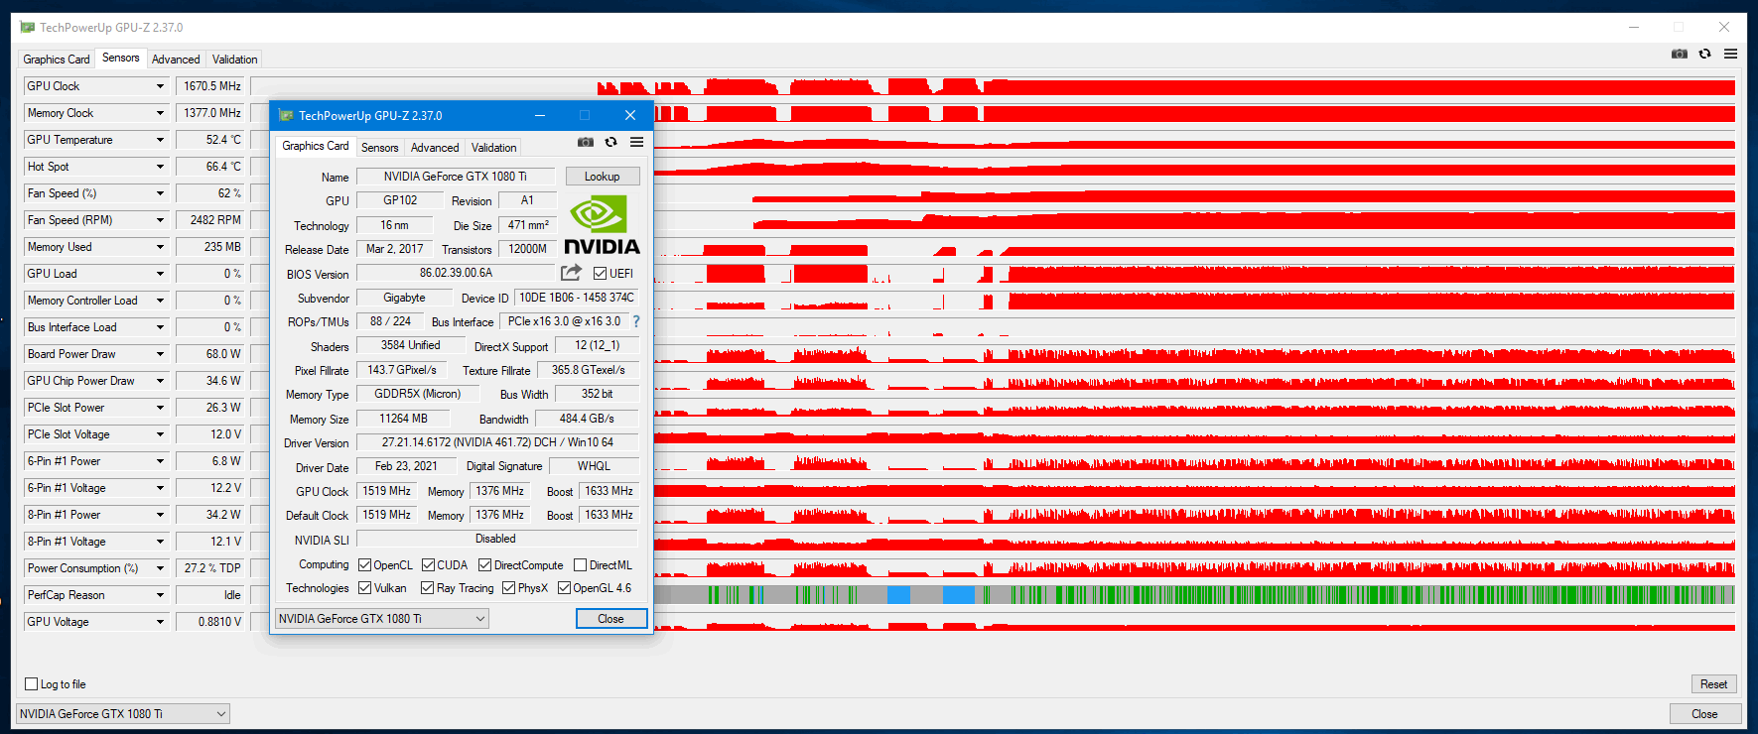Screen dimensions: 1758x734
Task: Click Close button in back Sensors window
Action: (1705, 714)
